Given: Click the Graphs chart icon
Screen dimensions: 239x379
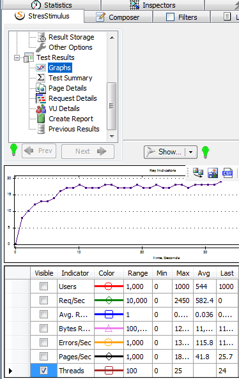Looking at the screenshot, I should 41,68.
